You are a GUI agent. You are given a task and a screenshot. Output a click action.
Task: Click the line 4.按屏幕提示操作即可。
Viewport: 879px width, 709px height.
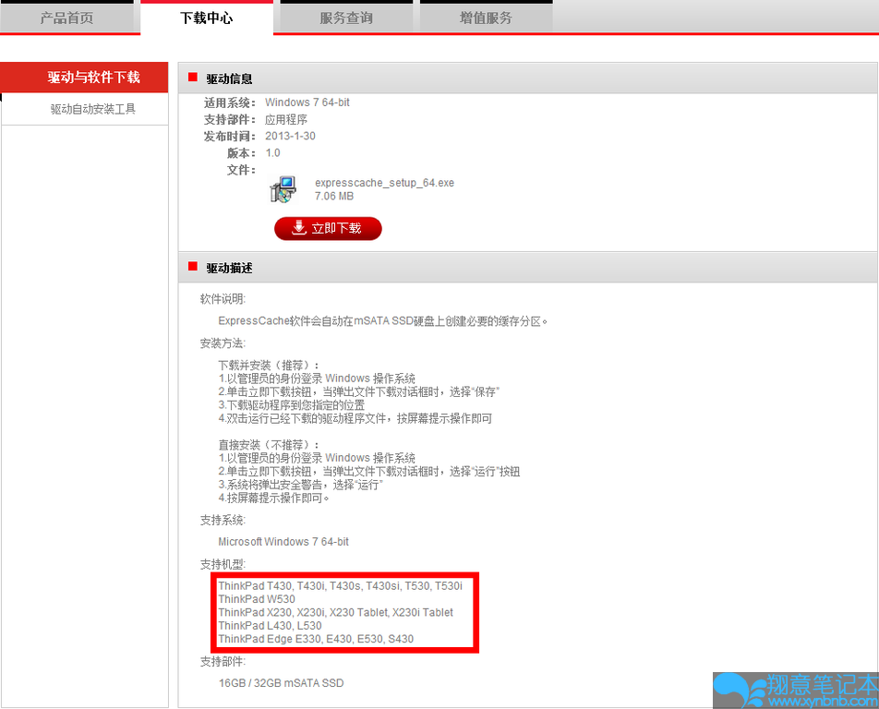coord(273,499)
